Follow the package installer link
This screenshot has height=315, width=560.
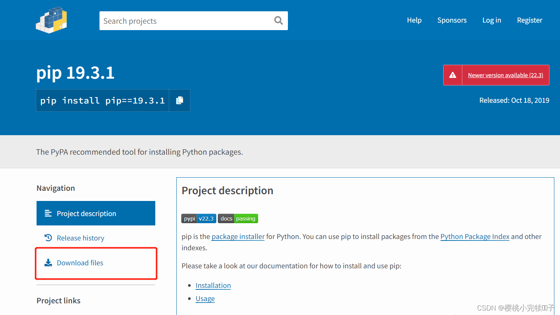[x=238, y=236]
